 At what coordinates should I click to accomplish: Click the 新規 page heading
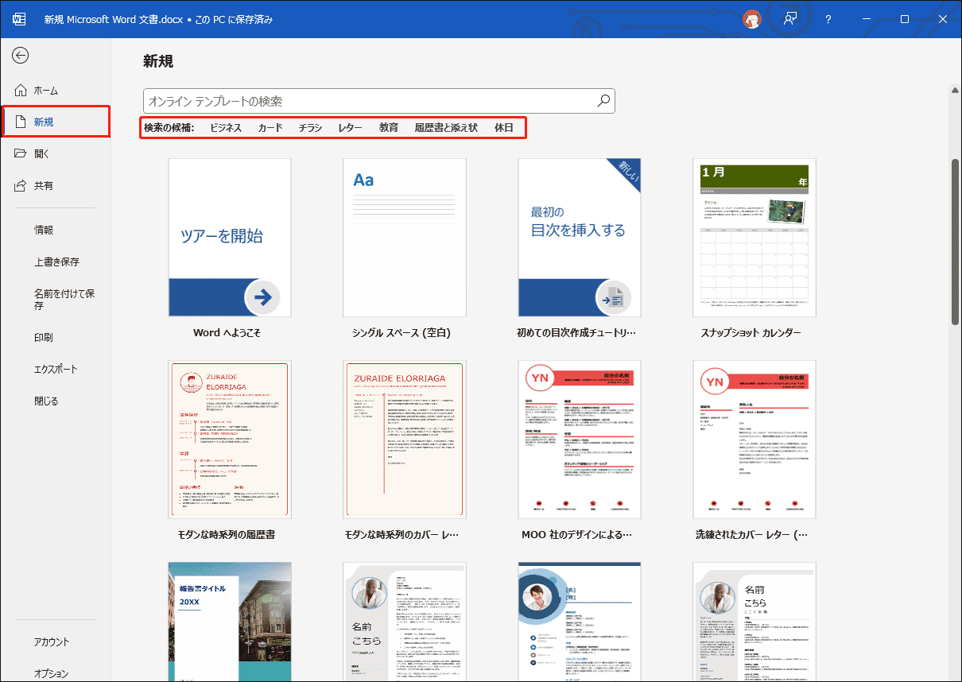(158, 61)
